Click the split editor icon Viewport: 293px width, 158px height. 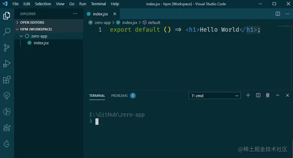coord(278,14)
